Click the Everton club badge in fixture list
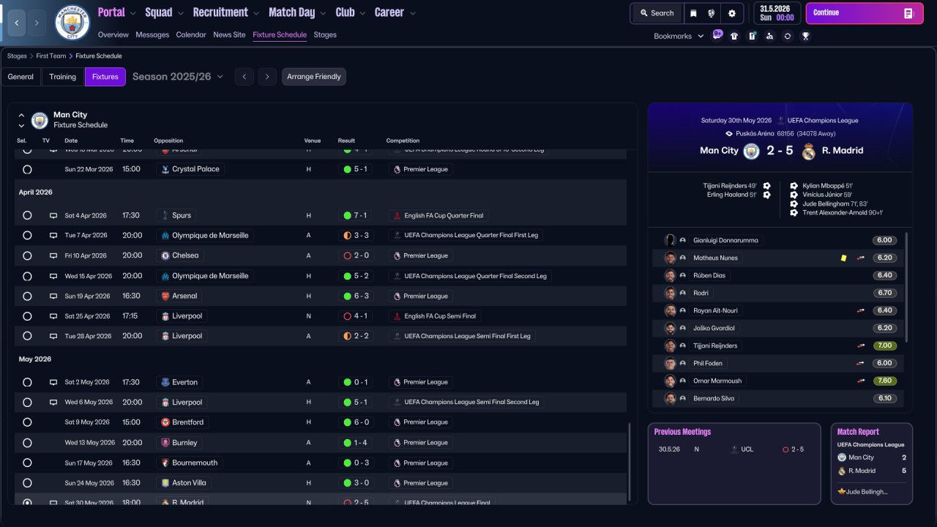The height and width of the screenshot is (527, 937). pos(165,382)
